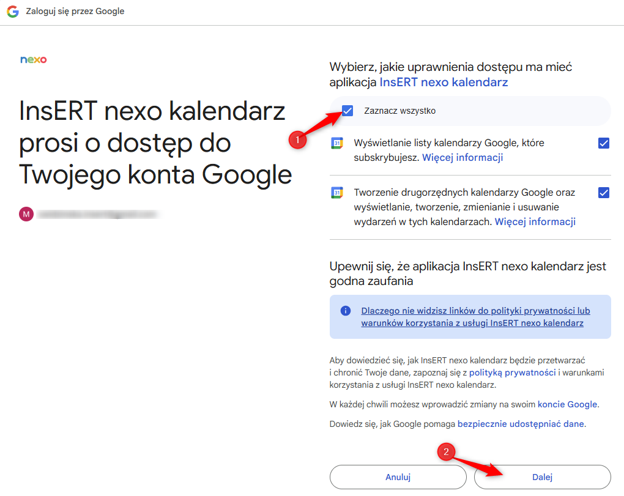Open the 'koncie Google' link
This screenshot has width=624, height=496.
click(568, 404)
